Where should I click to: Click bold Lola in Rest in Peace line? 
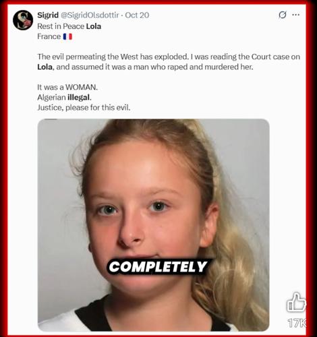pyautogui.click(x=94, y=26)
